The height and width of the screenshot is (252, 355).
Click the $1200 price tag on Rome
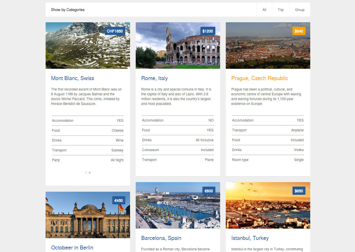pos(207,31)
